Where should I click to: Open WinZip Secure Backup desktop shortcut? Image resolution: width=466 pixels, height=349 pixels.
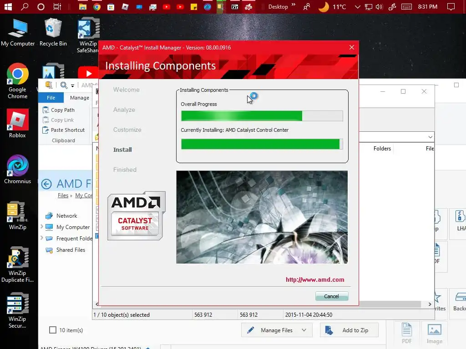tap(18, 311)
